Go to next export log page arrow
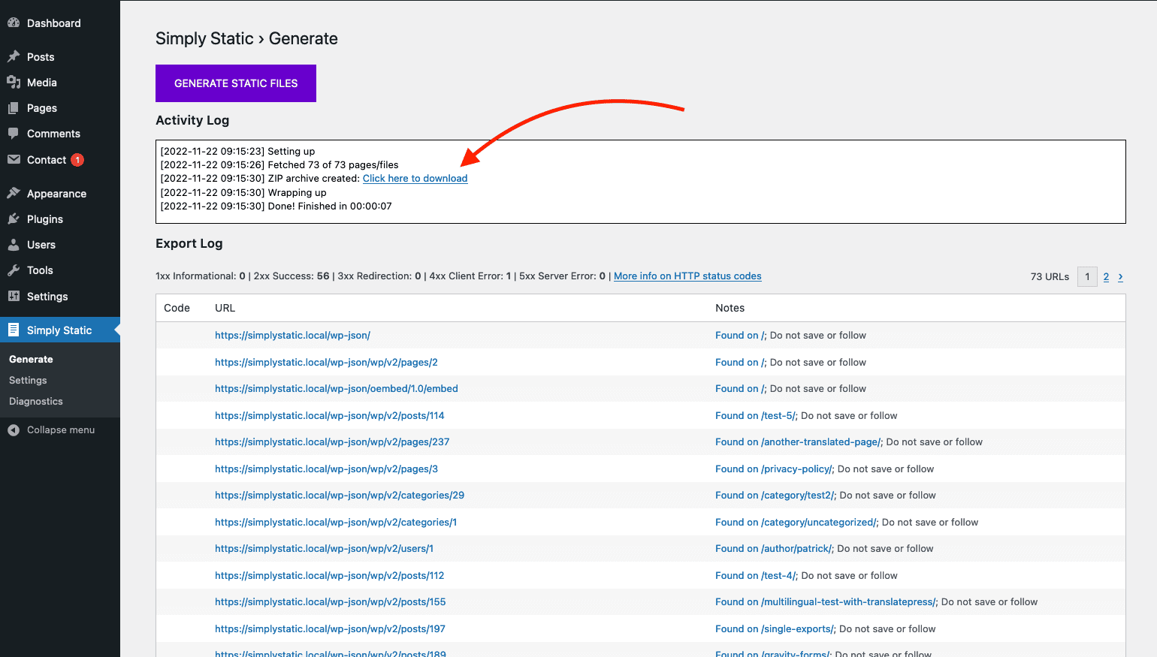This screenshot has width=1157, height=657. (x=1120, y=277)
